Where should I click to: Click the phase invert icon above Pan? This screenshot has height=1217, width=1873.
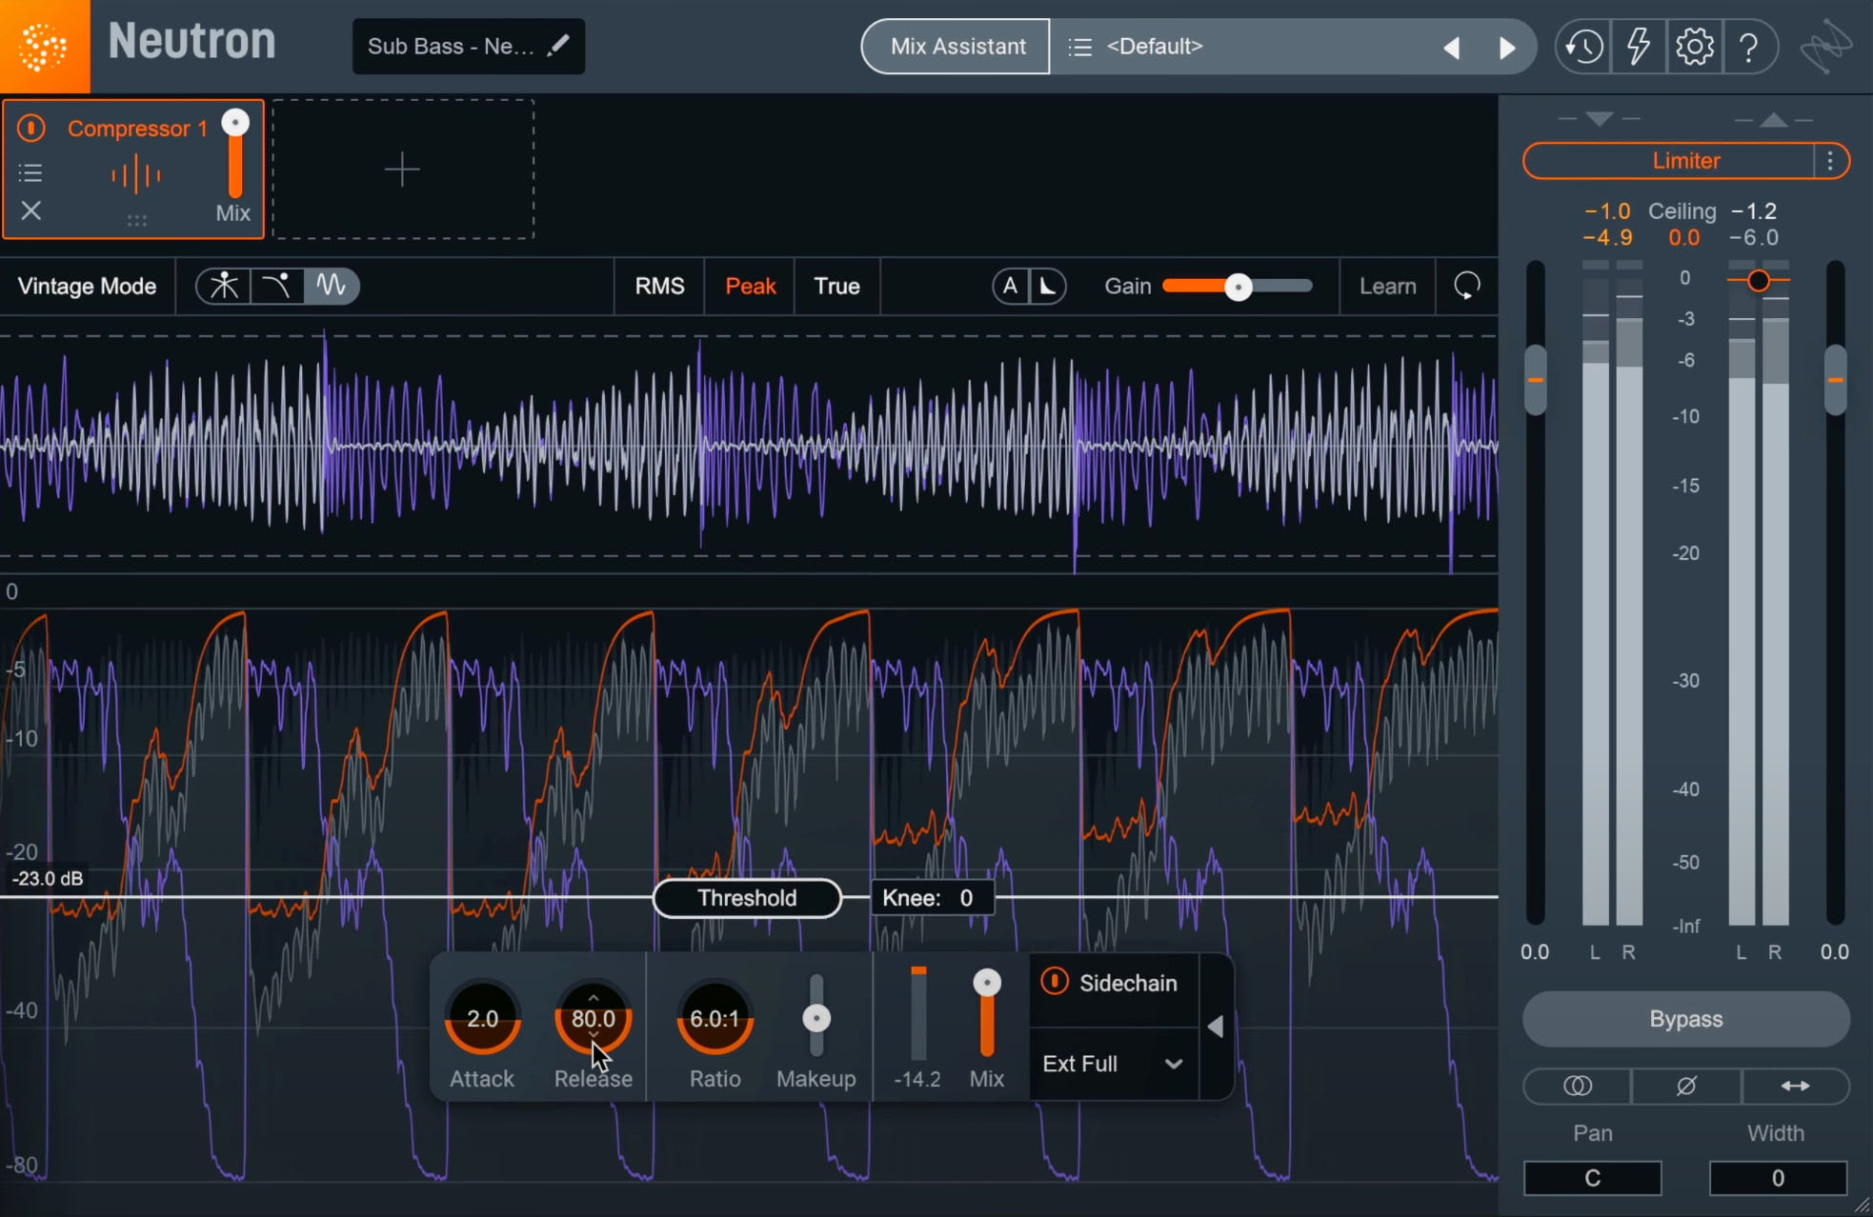point(1685,1086)
